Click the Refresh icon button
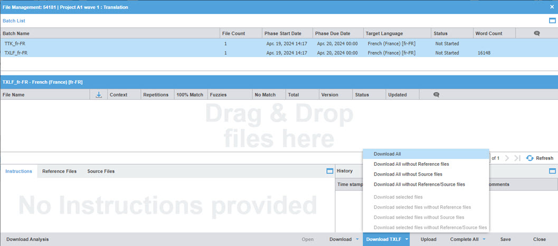The image size is (558, 246). click(x=529, y=158)
